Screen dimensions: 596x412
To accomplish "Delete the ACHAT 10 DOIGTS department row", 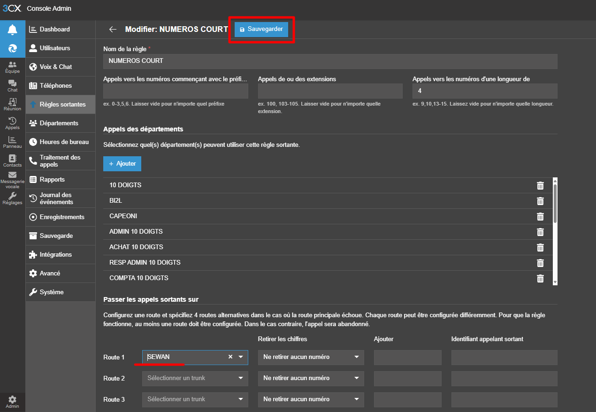I will [x=540, y=247].
